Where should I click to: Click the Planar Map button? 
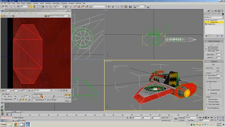click(213, 93)
